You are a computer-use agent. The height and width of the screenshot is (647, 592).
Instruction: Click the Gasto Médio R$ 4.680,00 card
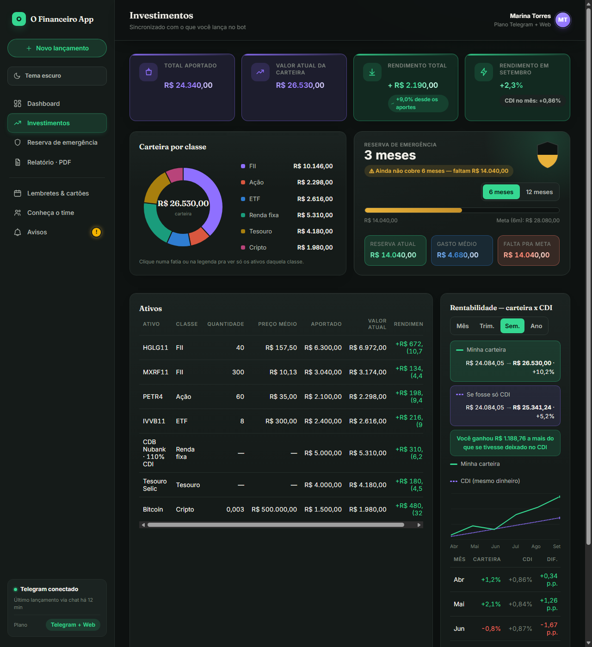tap(462, 250)
